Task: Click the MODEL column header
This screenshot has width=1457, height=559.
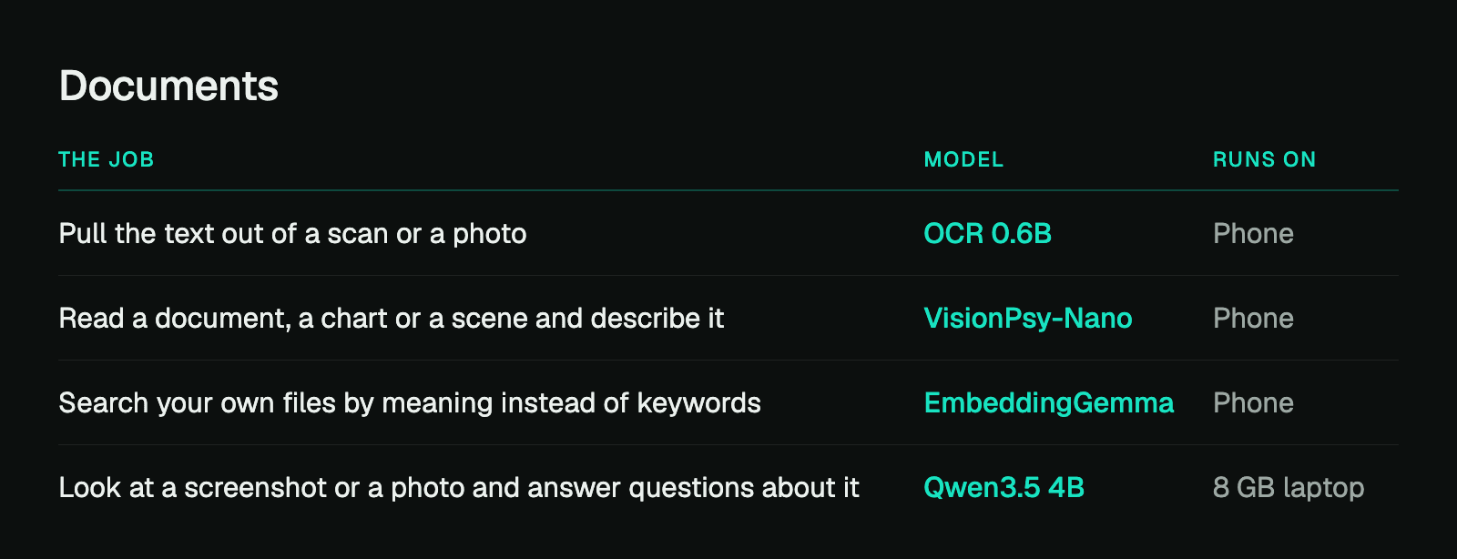Action: pyautogui.click(x=963, y=159)
